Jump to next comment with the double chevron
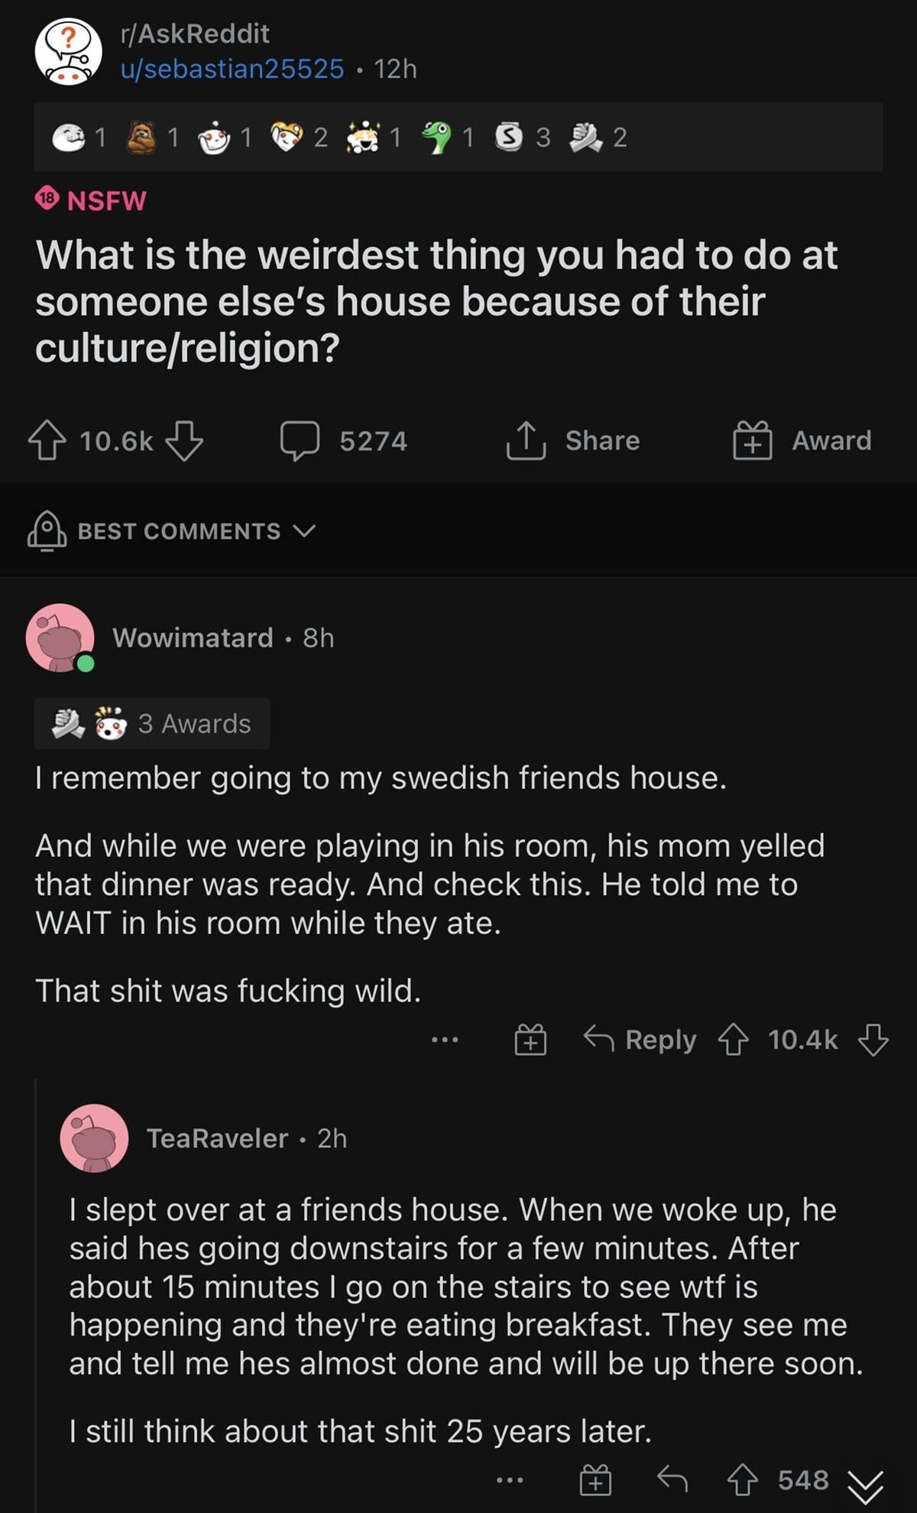 [x=866, y=1486]
